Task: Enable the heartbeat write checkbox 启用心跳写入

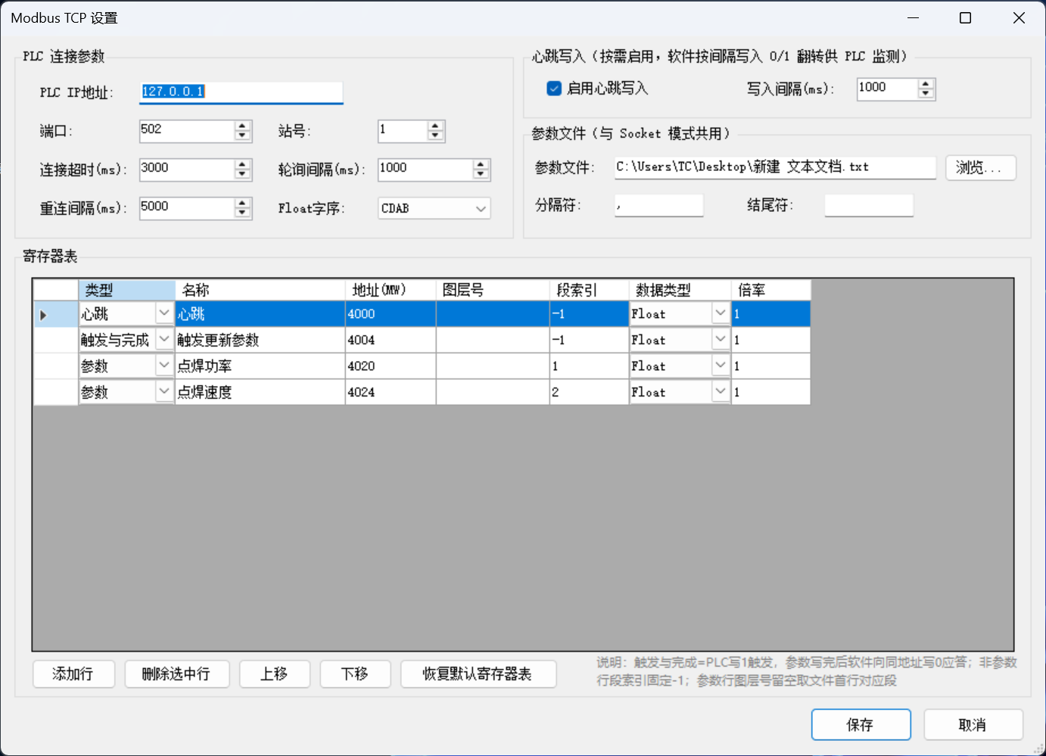Action: [x=554, y=89]
